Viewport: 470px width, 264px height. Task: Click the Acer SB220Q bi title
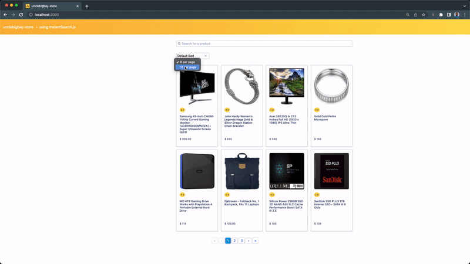click(284, 120)
